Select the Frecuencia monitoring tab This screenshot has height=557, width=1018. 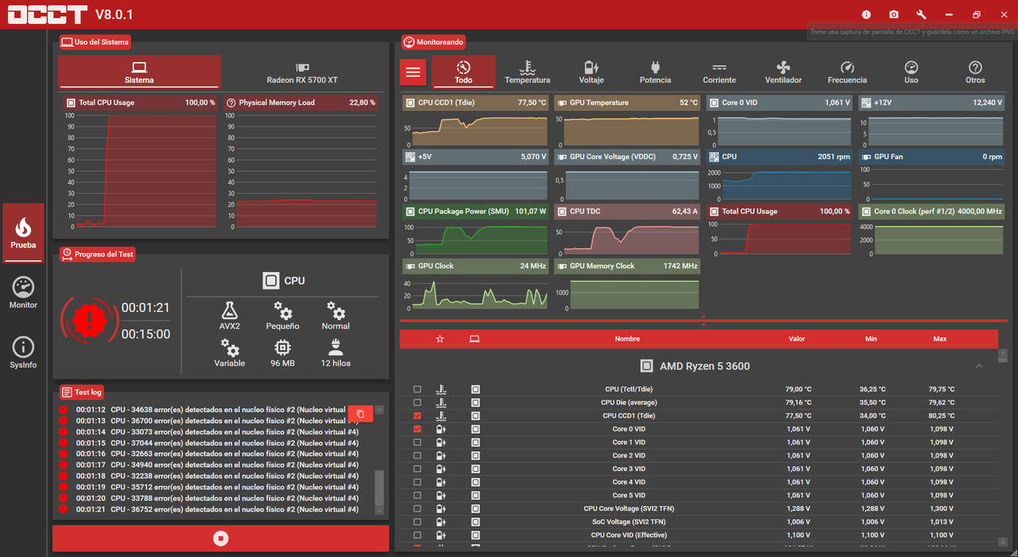pos(848,72)
